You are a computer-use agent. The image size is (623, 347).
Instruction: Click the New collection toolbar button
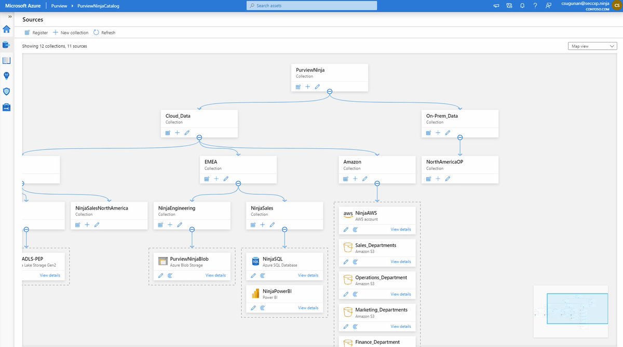point(71,33)
